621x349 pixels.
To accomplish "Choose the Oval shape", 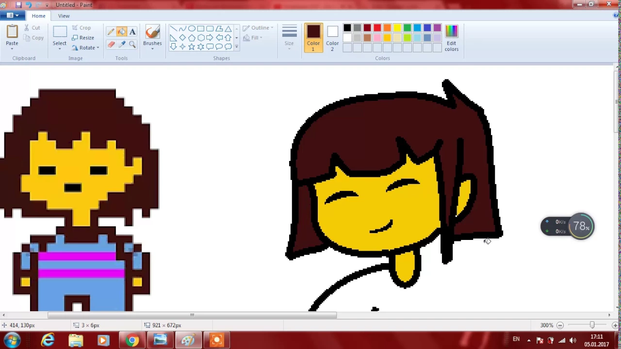I will click(x=192, y=29).
